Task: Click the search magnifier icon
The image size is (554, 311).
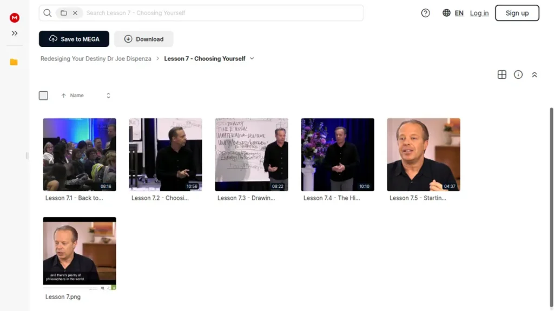Action: tap(48, 13)
